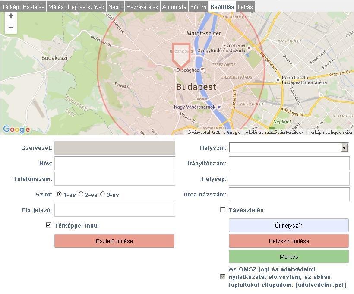Select the 3-as level radio button
354x294 pixels.
point(102,194)
